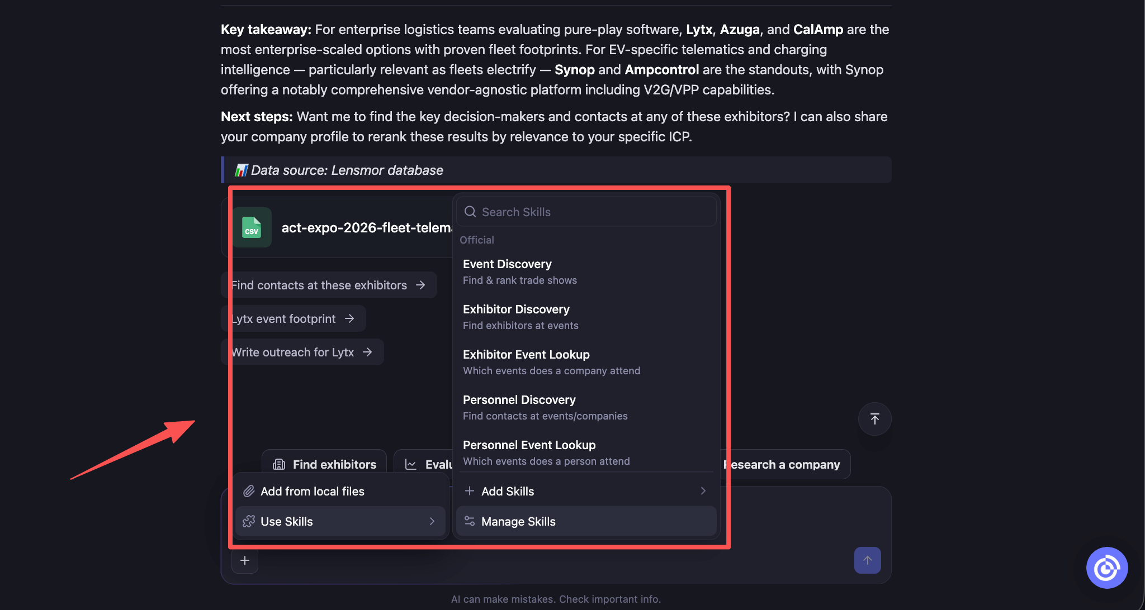The image size is (1145, 610).
Task: Click the Which events does a person attend text
Action: point(546,461)
